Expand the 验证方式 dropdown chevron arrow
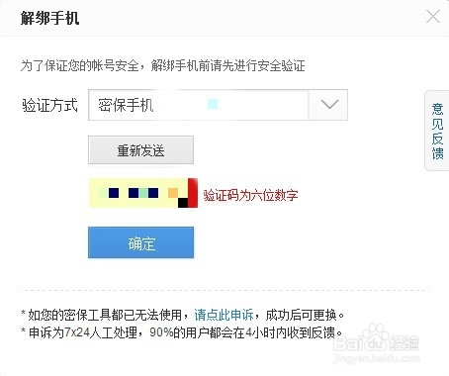449x376 pixels. point(329,105)
